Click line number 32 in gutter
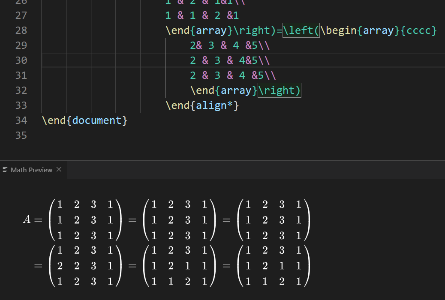The image size is (445, 300). pyautogui.click(x=21, y=90)
